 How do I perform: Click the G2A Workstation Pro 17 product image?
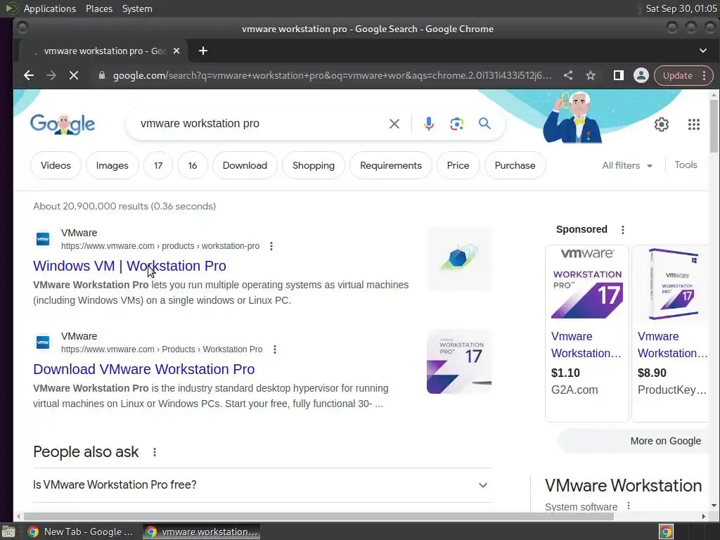click(x=587, y=283)
